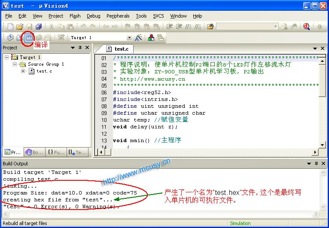
Task: Start debug session with red d magnifier icon
Action: pos(307,27)
